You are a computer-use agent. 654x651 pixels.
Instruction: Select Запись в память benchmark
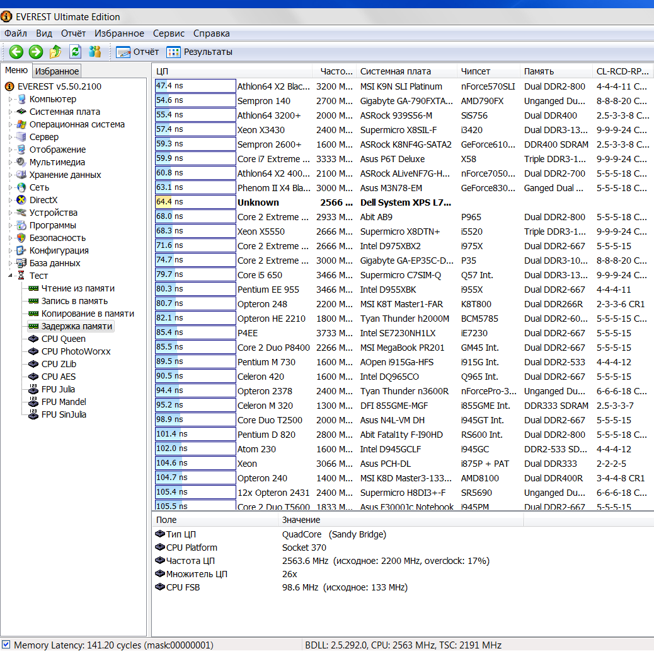[74, 301]
